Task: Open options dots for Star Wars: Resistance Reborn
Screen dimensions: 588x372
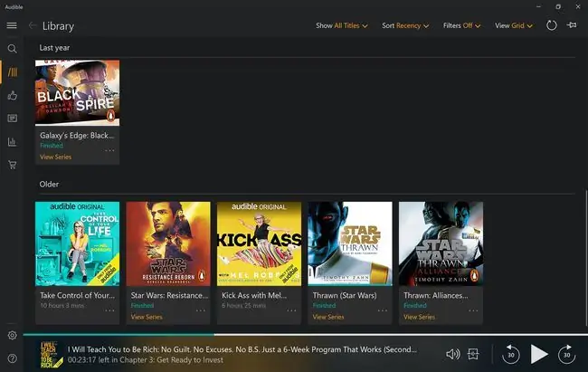Action: point(201,310)
